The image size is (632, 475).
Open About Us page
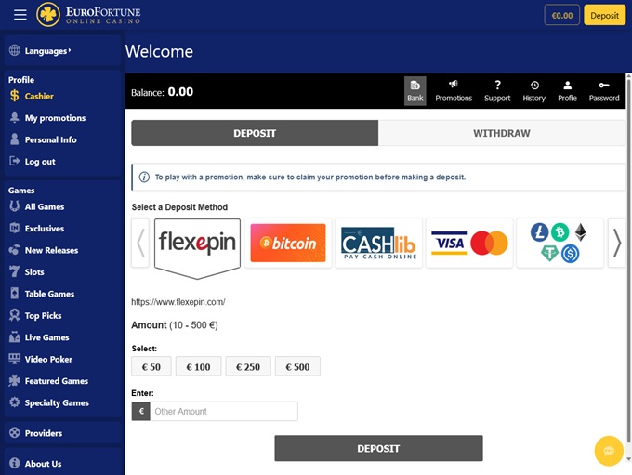[x=35, y=463]
